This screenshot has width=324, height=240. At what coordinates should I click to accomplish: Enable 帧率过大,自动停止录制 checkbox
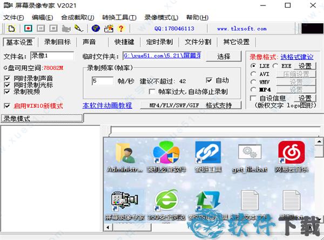(x=152, y=92)
